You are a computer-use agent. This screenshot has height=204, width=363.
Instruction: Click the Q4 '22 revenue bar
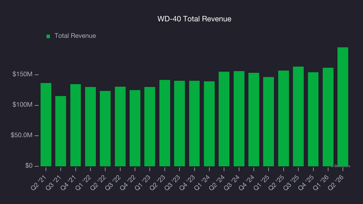[135, 128]
